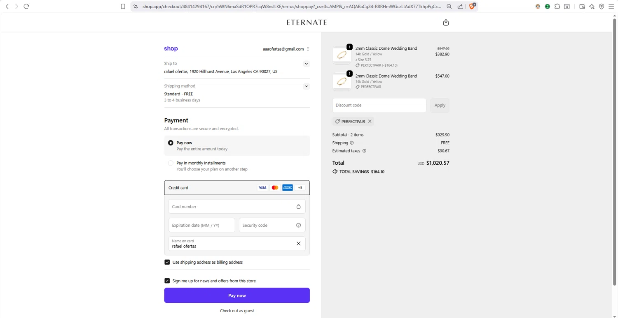The image size is (618, 318).
Task: Click the zoom magnifier in address bar
Action: (x=449, y=7)
